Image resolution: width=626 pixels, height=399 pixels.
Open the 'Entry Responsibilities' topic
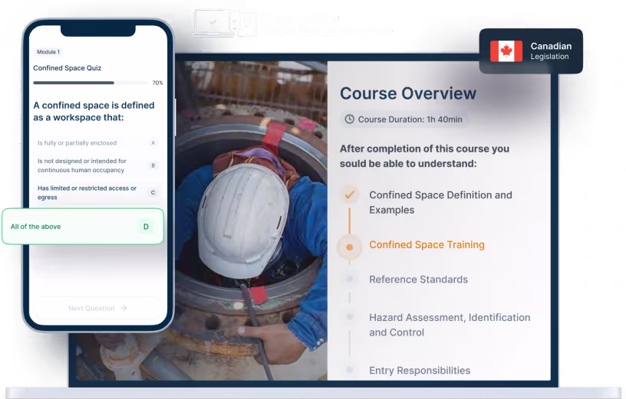pyautogui.click(x=420, y=371)
